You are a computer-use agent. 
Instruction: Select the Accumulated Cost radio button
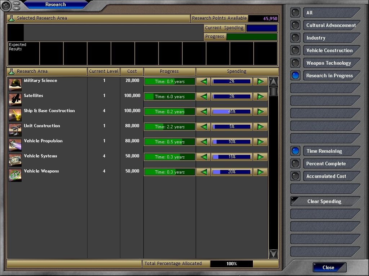click(x=295, y=176)
